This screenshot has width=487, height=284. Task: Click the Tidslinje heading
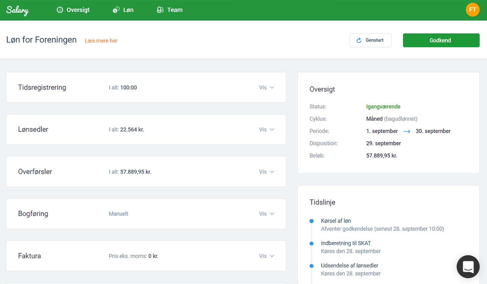323,202
